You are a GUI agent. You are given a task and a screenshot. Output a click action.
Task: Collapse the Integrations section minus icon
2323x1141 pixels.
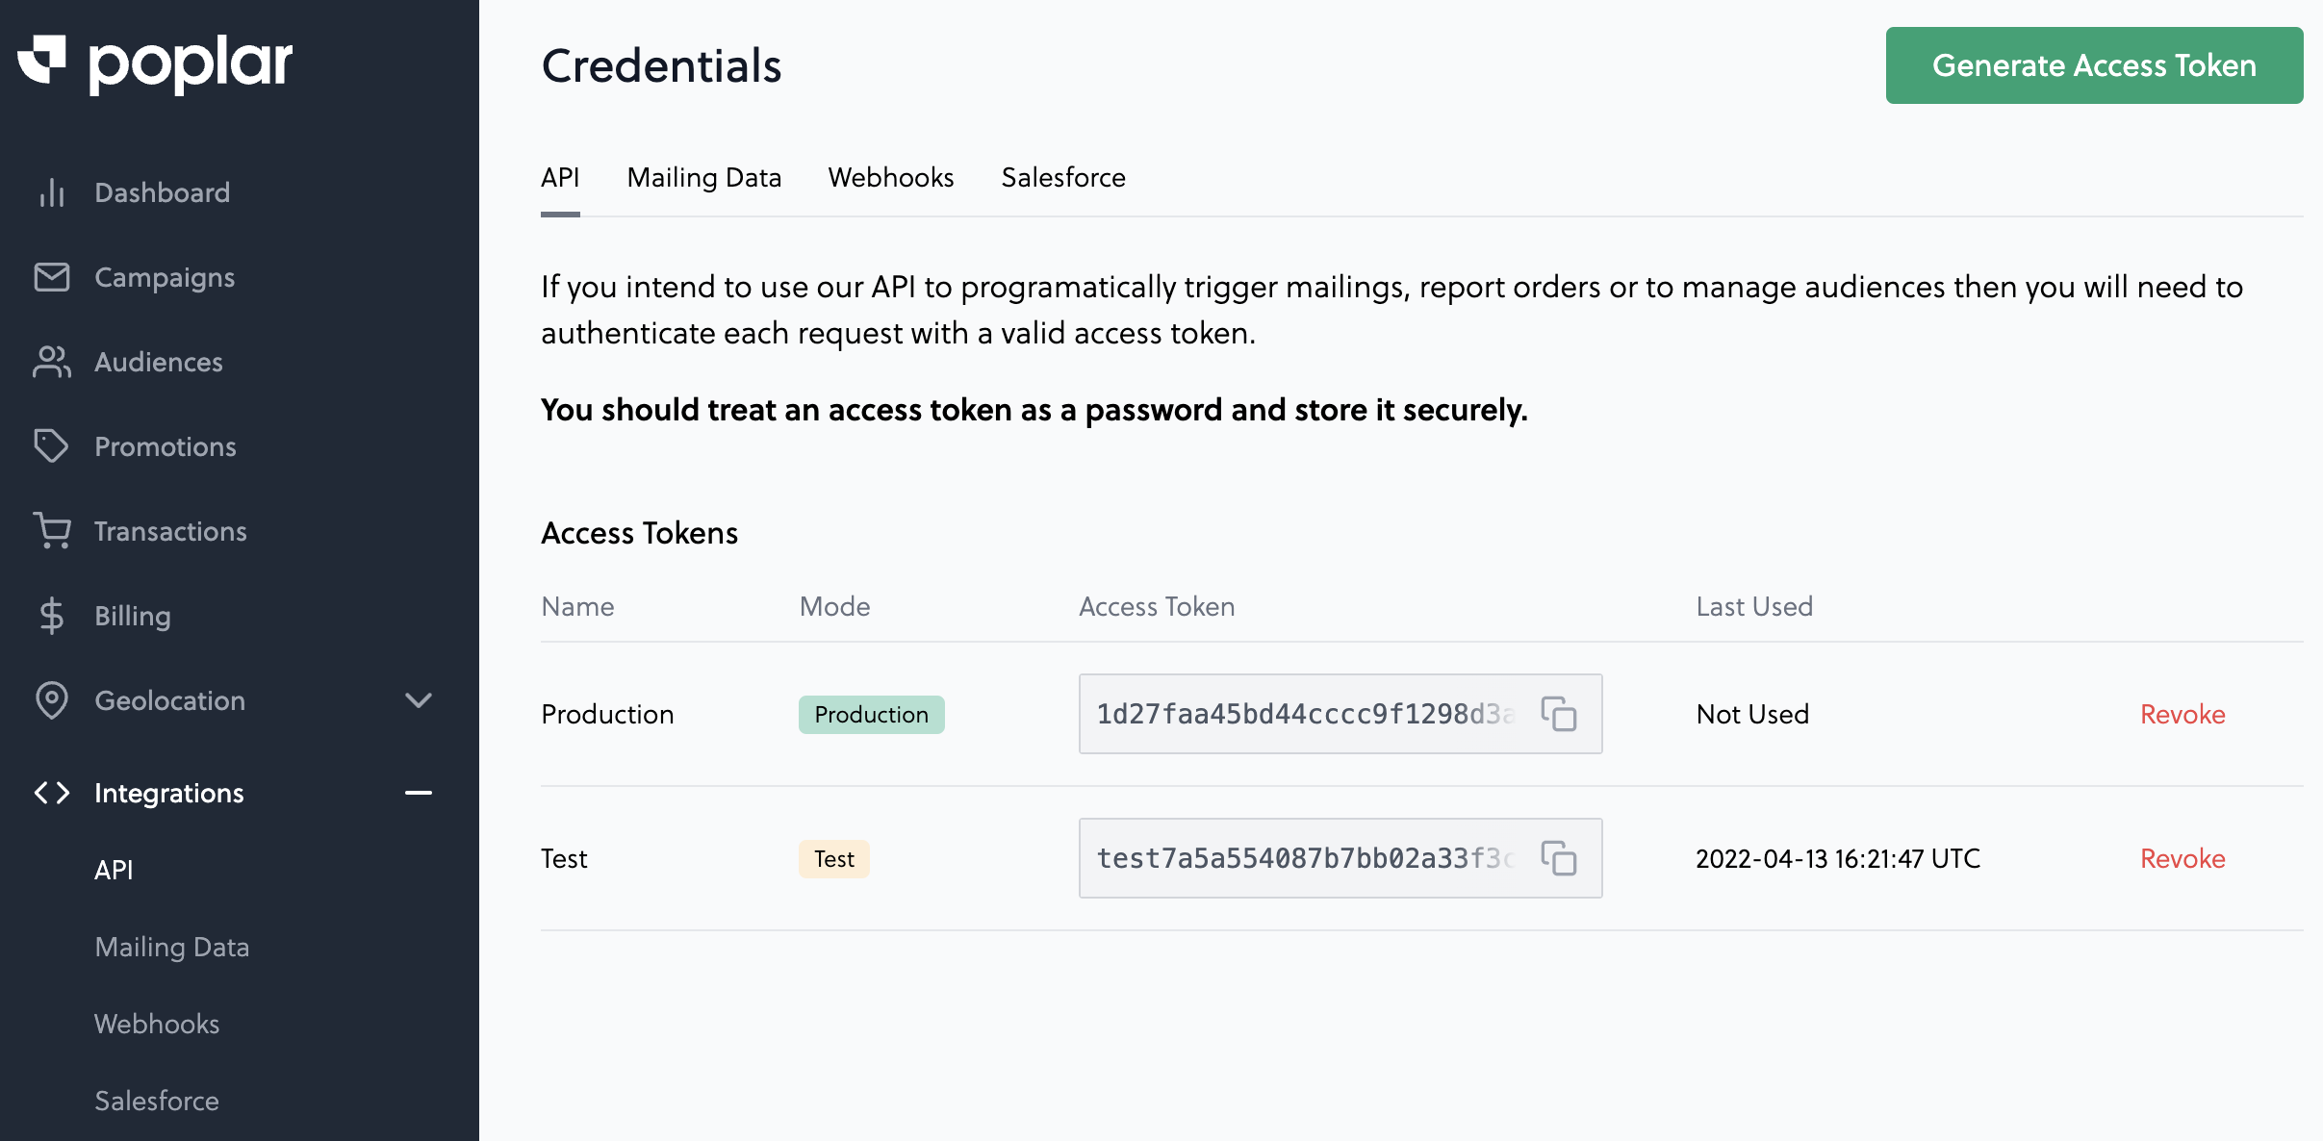[x=418, y=793]
